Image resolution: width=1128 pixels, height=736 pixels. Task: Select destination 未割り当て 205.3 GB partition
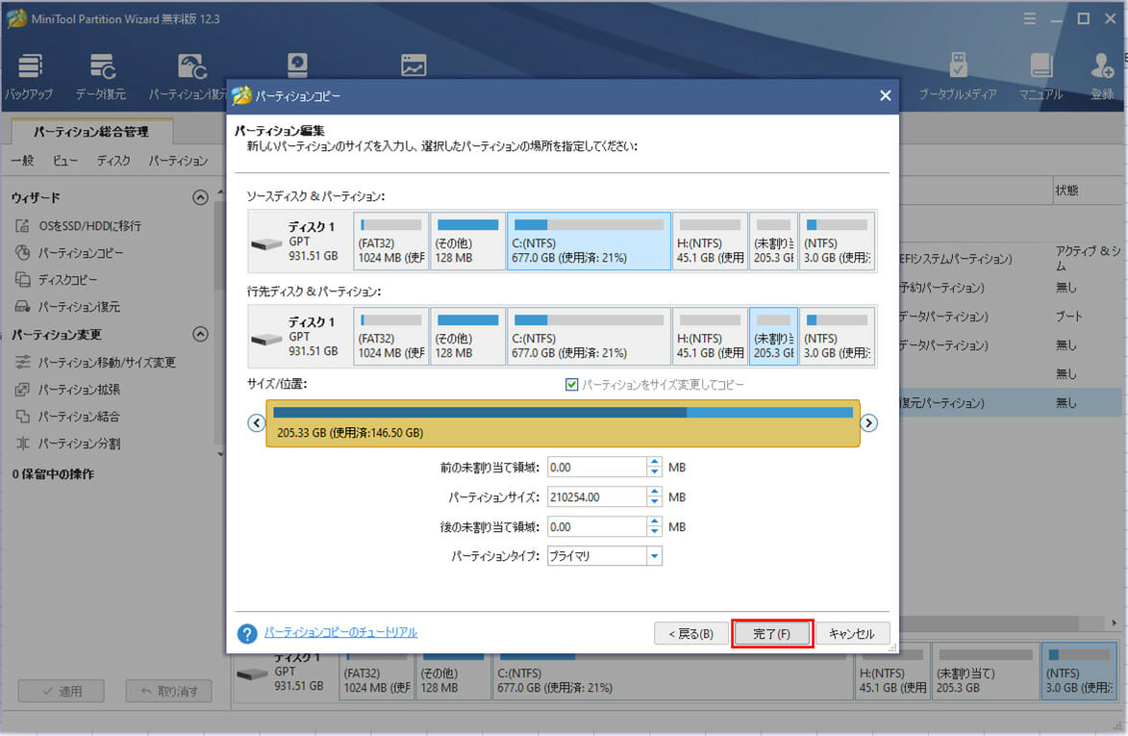click(x=773, y=337)
